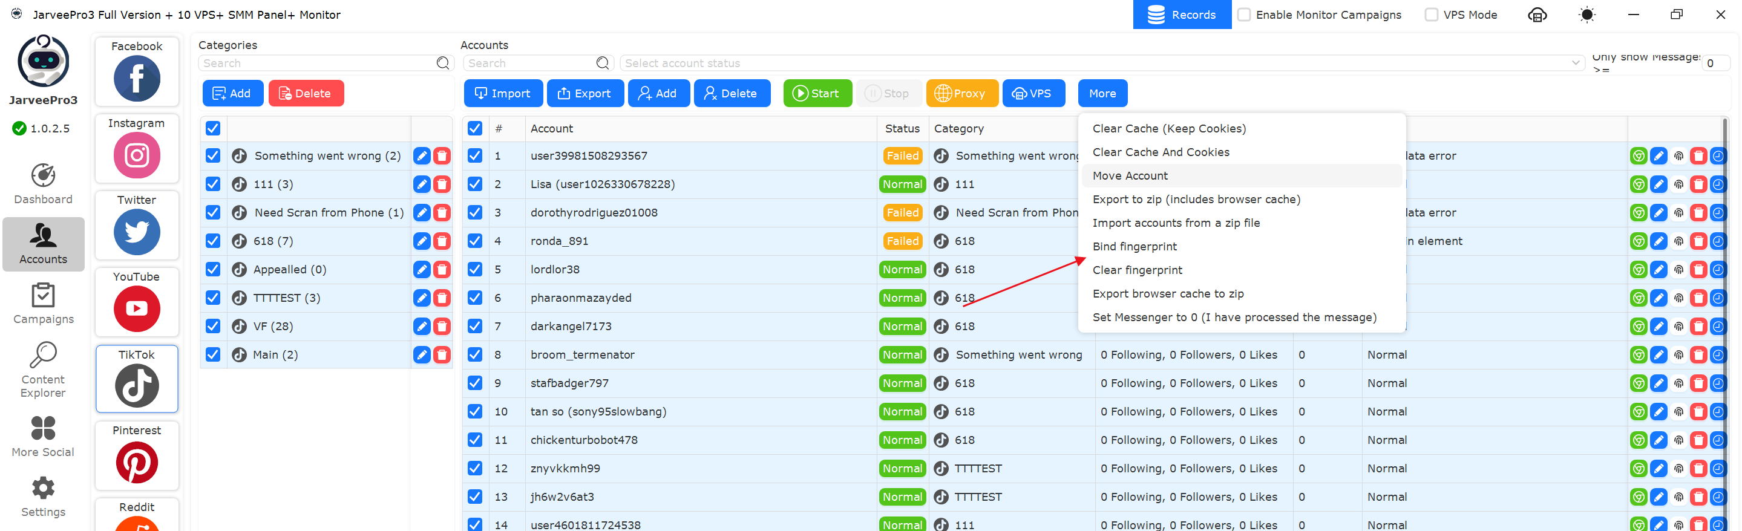The height and width of the screenshot is (531, 1742).
Task: Go to Dashboard in the sidebar
Action: click(44, 183)
